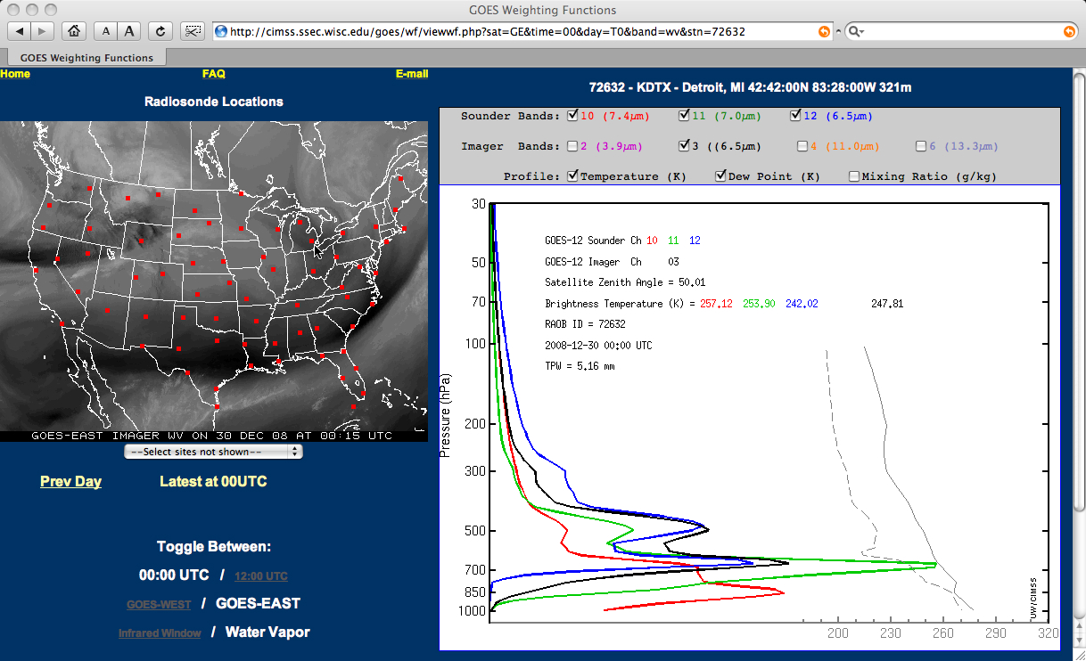
Task: Reload the page with the refresh icon
Action: [160, 31]
